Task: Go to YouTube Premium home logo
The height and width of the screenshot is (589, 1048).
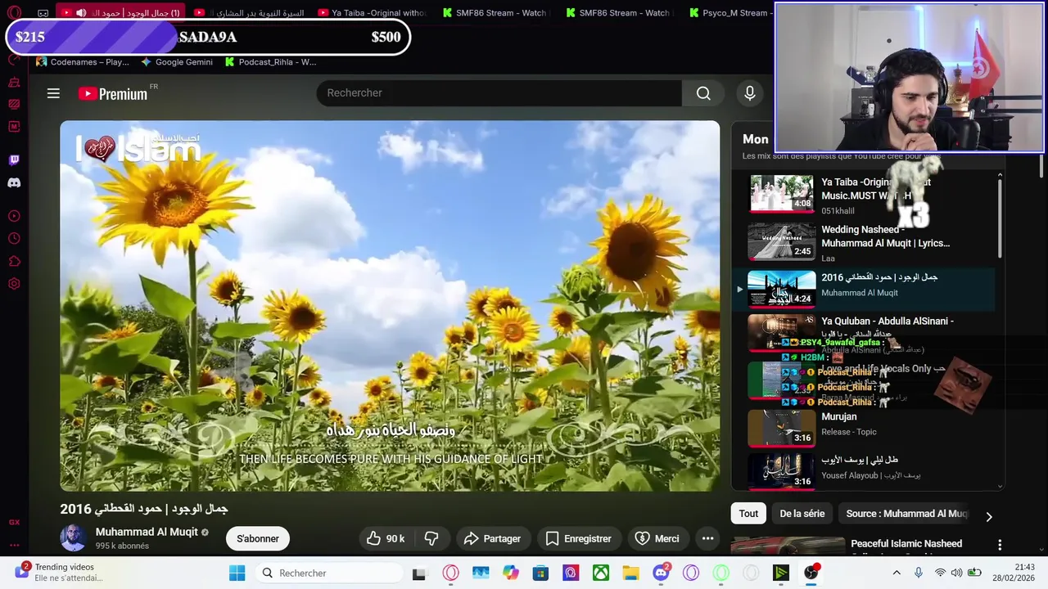Action: [113, 94]
